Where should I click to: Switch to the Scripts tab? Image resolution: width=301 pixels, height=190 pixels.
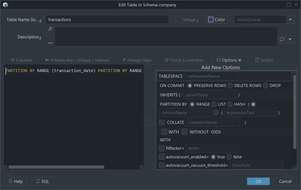(x=264, y=60)
